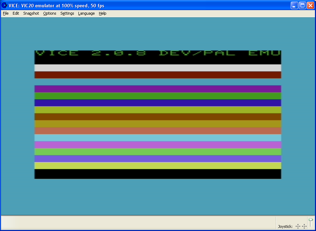
Task: Click the 'Joystick:' label in status bar
Action: tap(285, 226)
